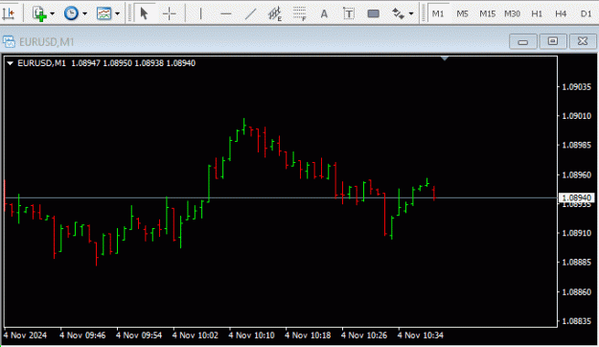Screen dimensions: 599x347
Task: Click the EURUSD,M1 chart window icon
Action: 9,41
